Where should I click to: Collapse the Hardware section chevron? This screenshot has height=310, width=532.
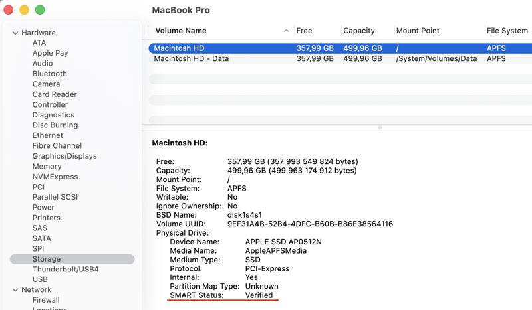pyautogui.click(x=15, y=33)
